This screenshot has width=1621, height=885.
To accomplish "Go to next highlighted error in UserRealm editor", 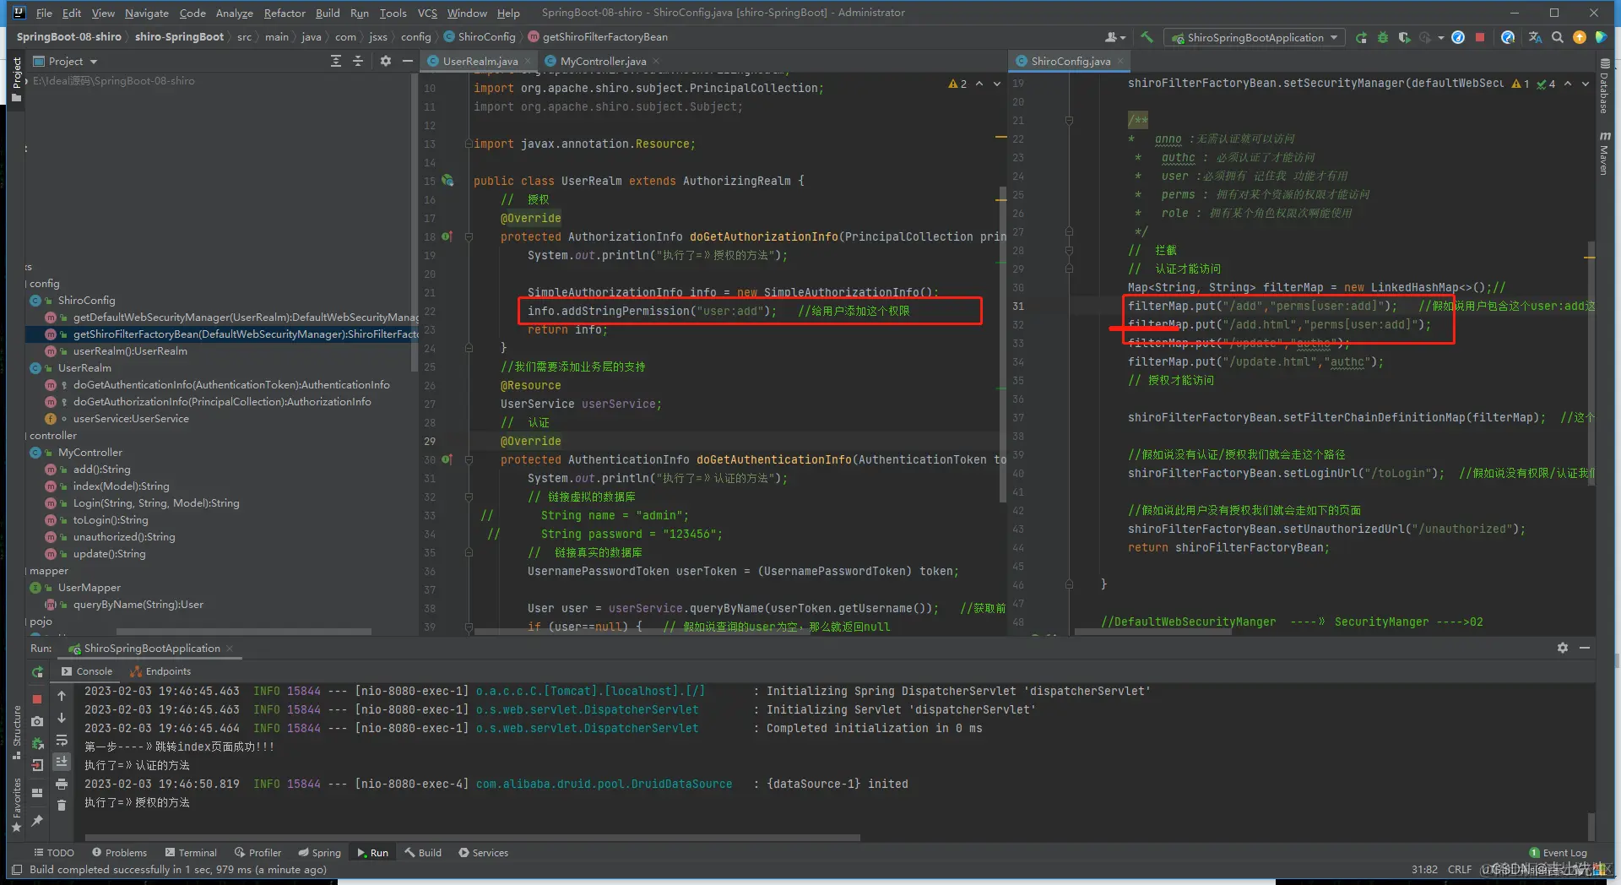I will (x=997, y=84).
